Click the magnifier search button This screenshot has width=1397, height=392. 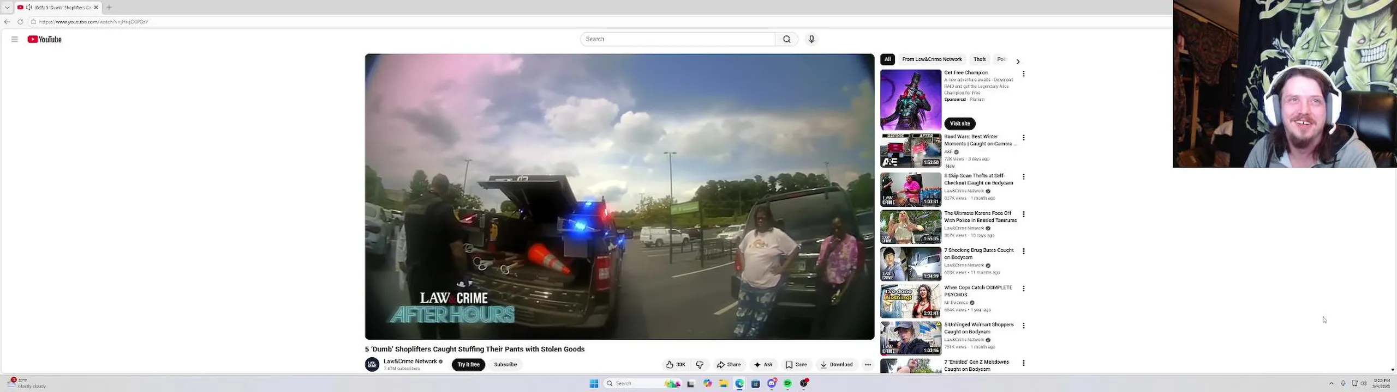(786, 39)
